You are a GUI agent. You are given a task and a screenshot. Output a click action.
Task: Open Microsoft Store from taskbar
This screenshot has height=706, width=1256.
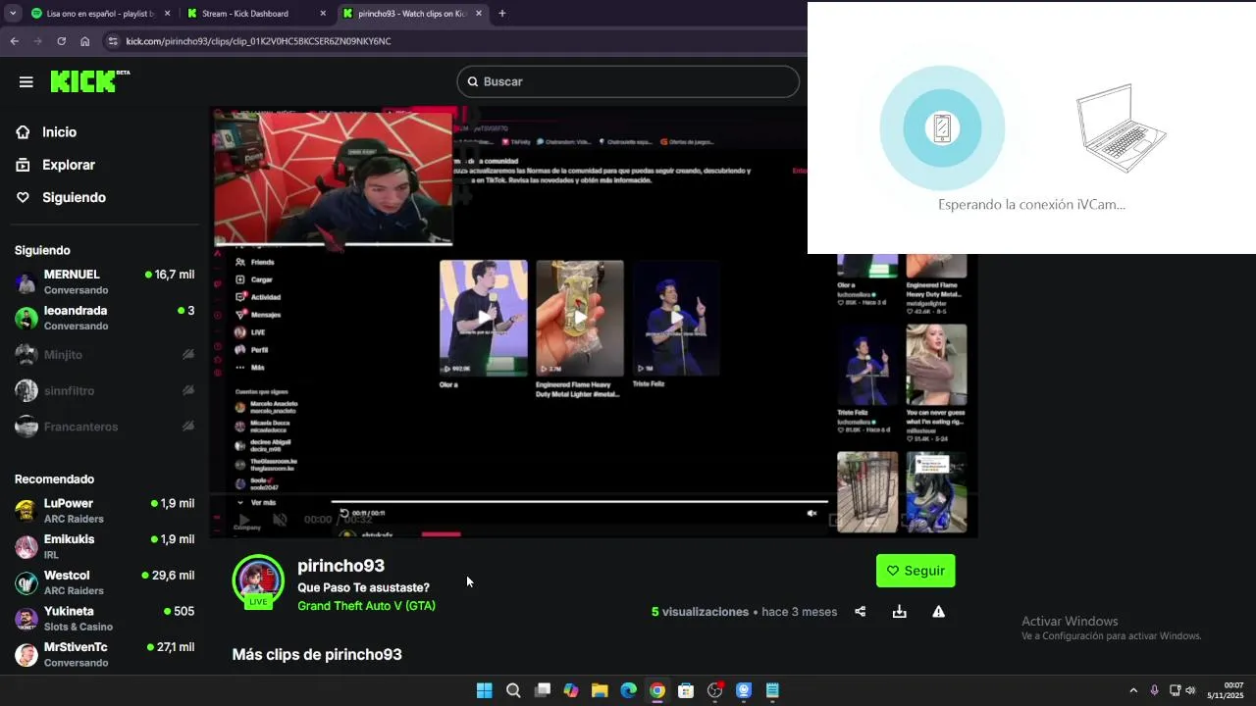[x=686, y=690]
